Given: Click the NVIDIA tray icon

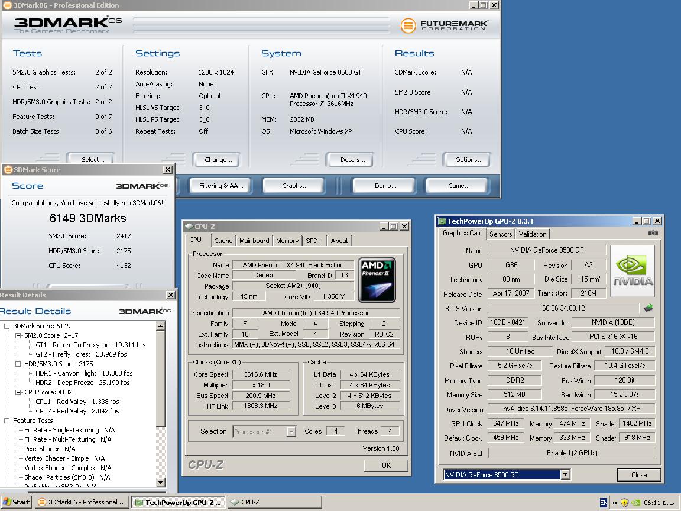Looking at the screenshot, I should [x=636, y=502].
